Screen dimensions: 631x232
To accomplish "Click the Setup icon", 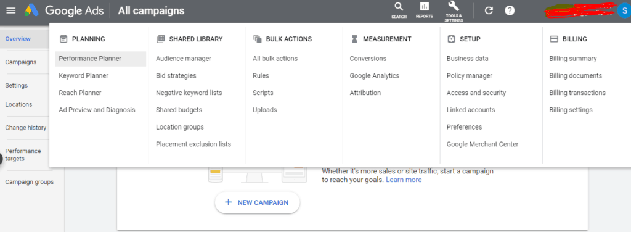I will click(451, 39).
